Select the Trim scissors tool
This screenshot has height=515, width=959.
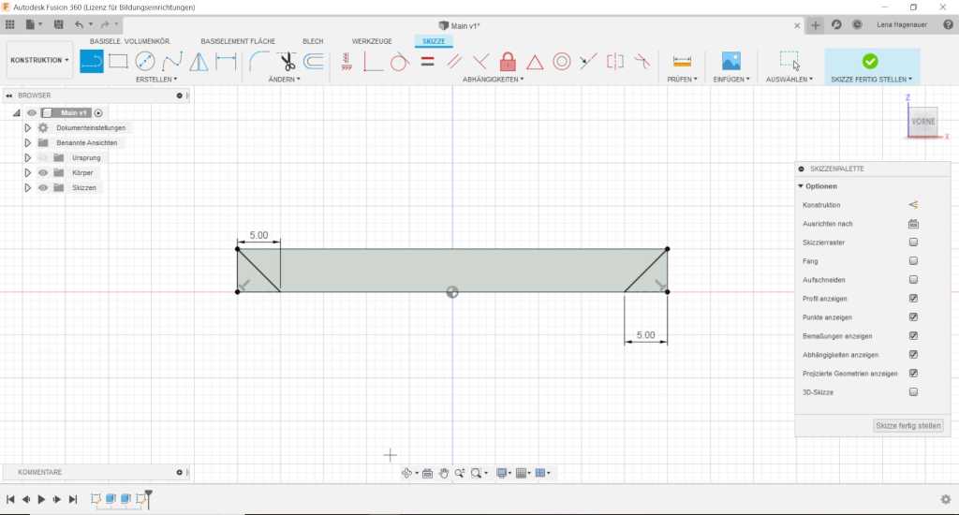pyautogui.click(x=287, y=61)
